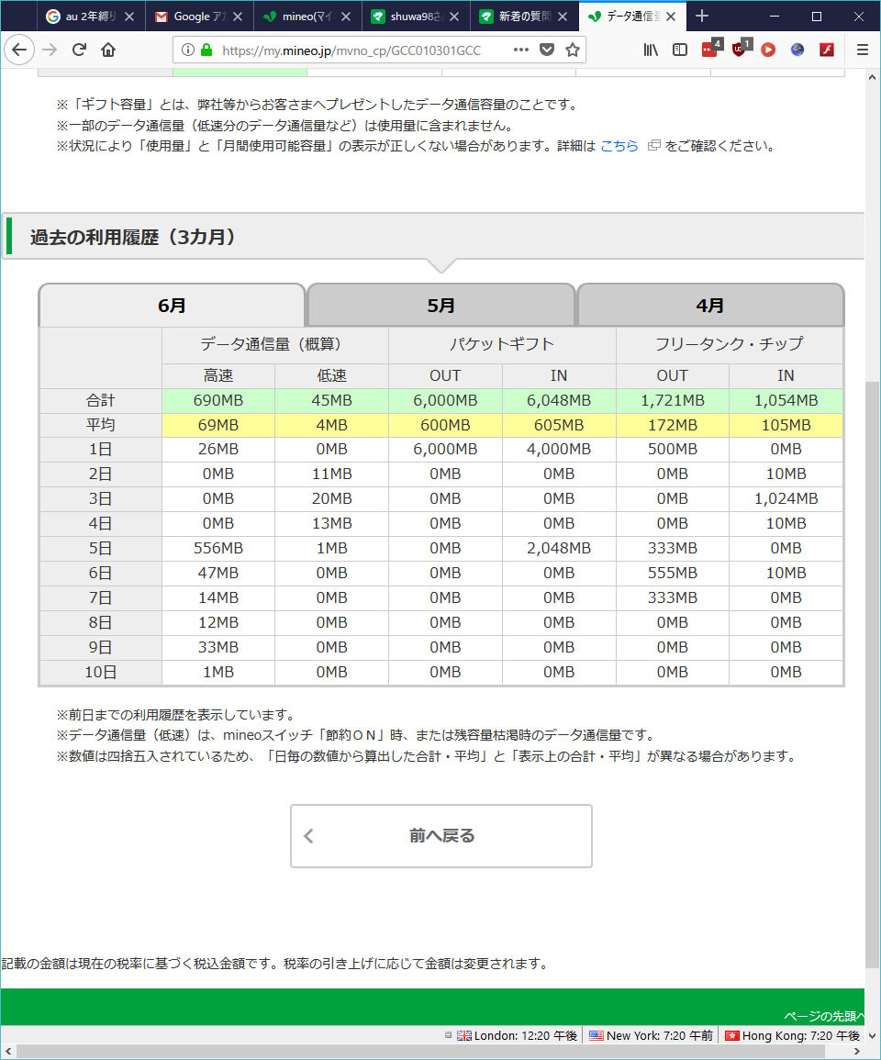This screenshot has height=1060, width=881.
Task: Click the 10日 row label
Action: (101, 672)
